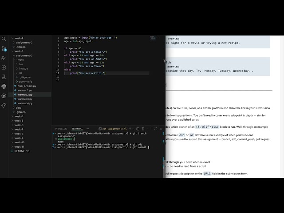Screen dimensions: 284x213
Task: Click code line 1 with age_input assignment
Action: (91, 38)
